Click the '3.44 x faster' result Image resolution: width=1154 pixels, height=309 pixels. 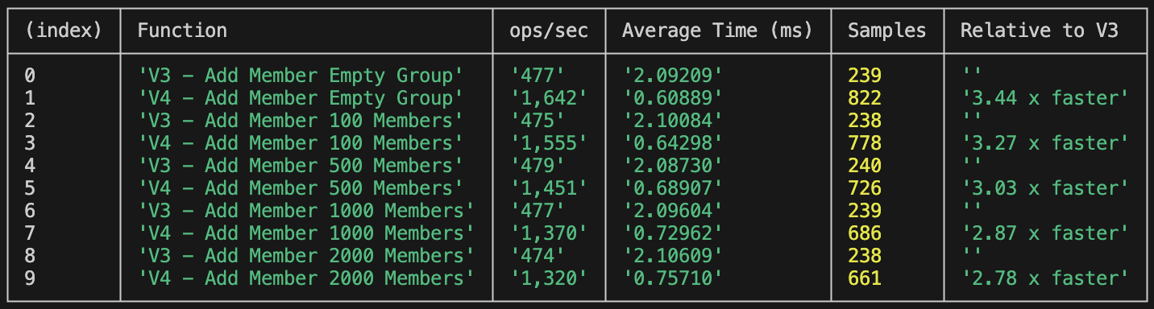[x=1045, y=98]
